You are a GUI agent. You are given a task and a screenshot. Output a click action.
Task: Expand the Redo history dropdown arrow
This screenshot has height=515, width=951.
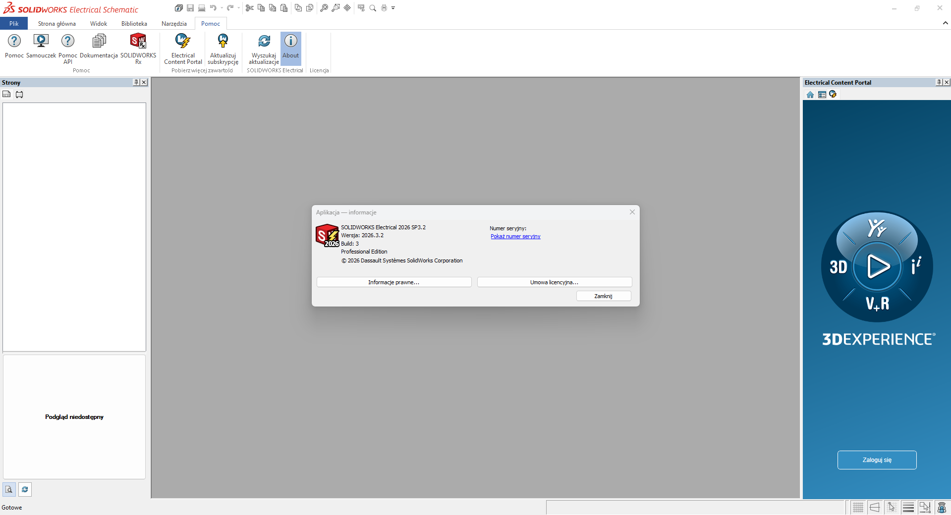click(238, 8)
